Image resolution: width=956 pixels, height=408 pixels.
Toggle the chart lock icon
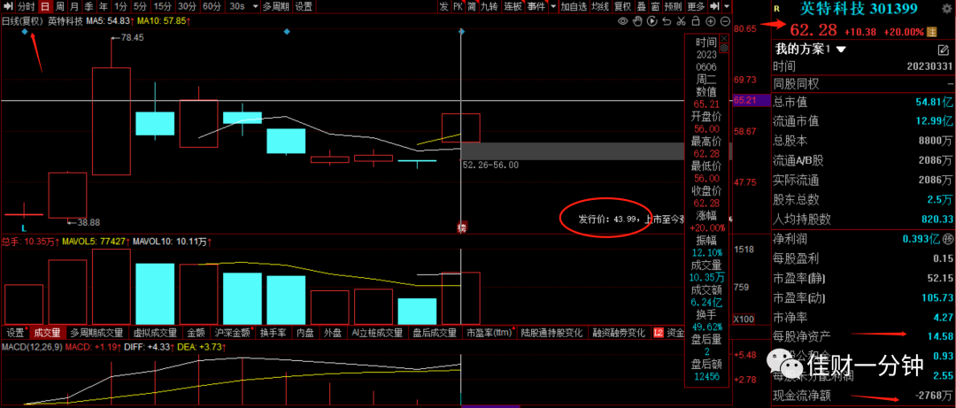(x=696, y=21)
